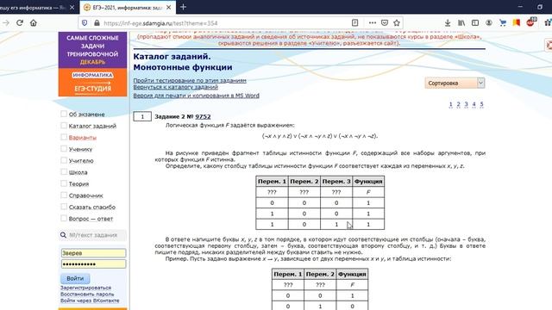Open the Об экзамене menu item

point(86,115)
